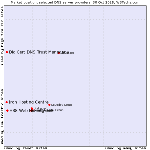
Task: Click the 'used by many sites' axis label
Action: click(125, 148)
